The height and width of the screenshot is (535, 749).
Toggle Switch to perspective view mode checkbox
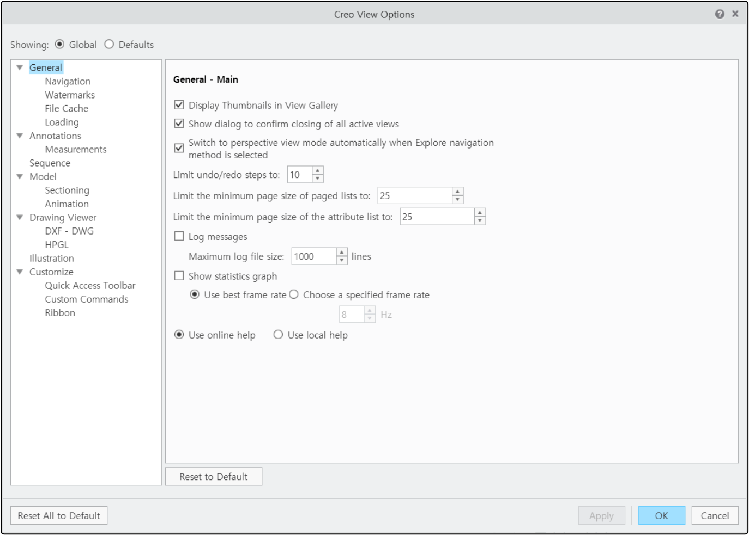click(179, 148)
